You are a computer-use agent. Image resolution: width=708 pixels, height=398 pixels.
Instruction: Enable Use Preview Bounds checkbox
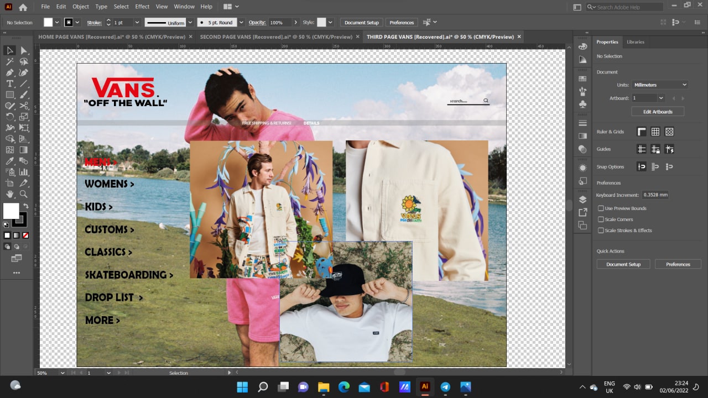pyautogui.click(x=601, y=208)
